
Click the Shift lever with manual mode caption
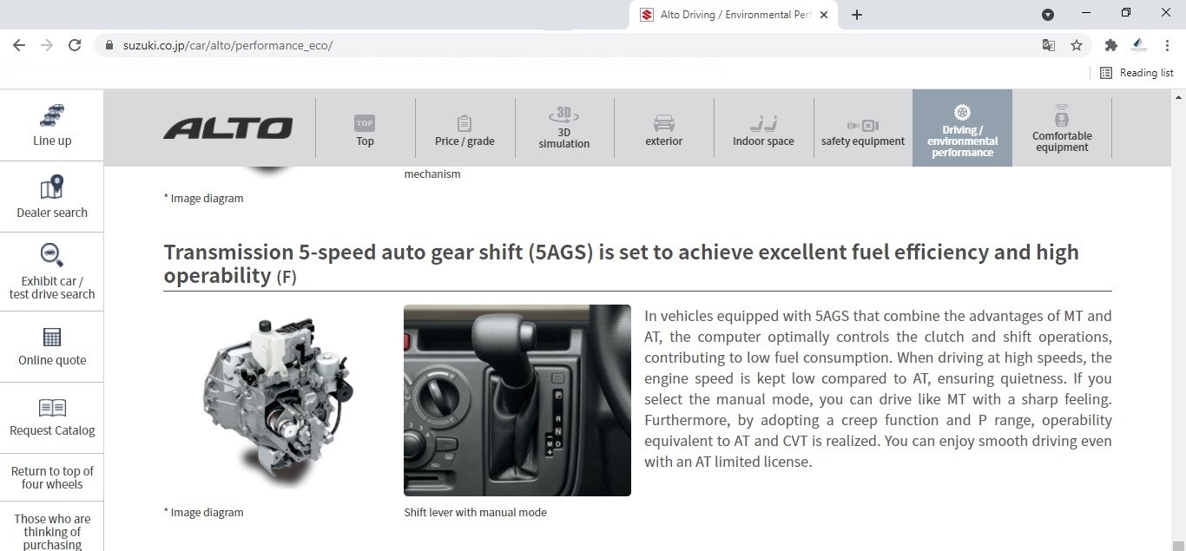pos(475,512)
